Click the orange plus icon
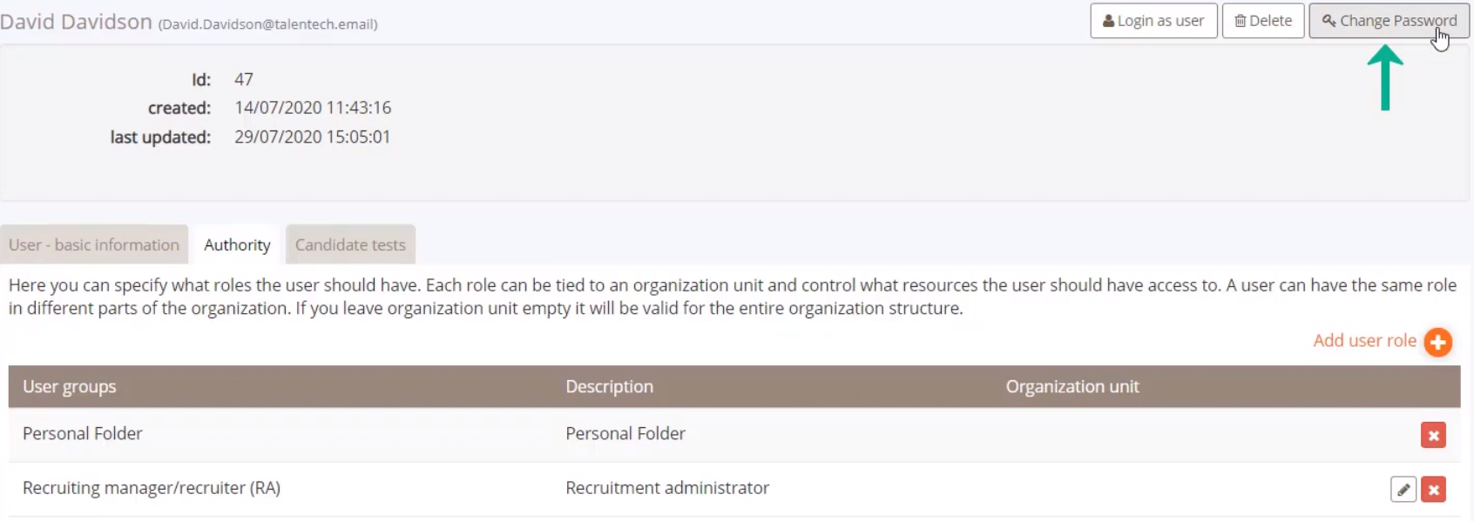 click(1438, 342)
